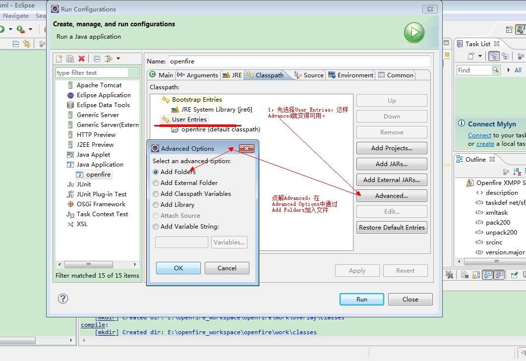Click the Find field in Task List

473,70
